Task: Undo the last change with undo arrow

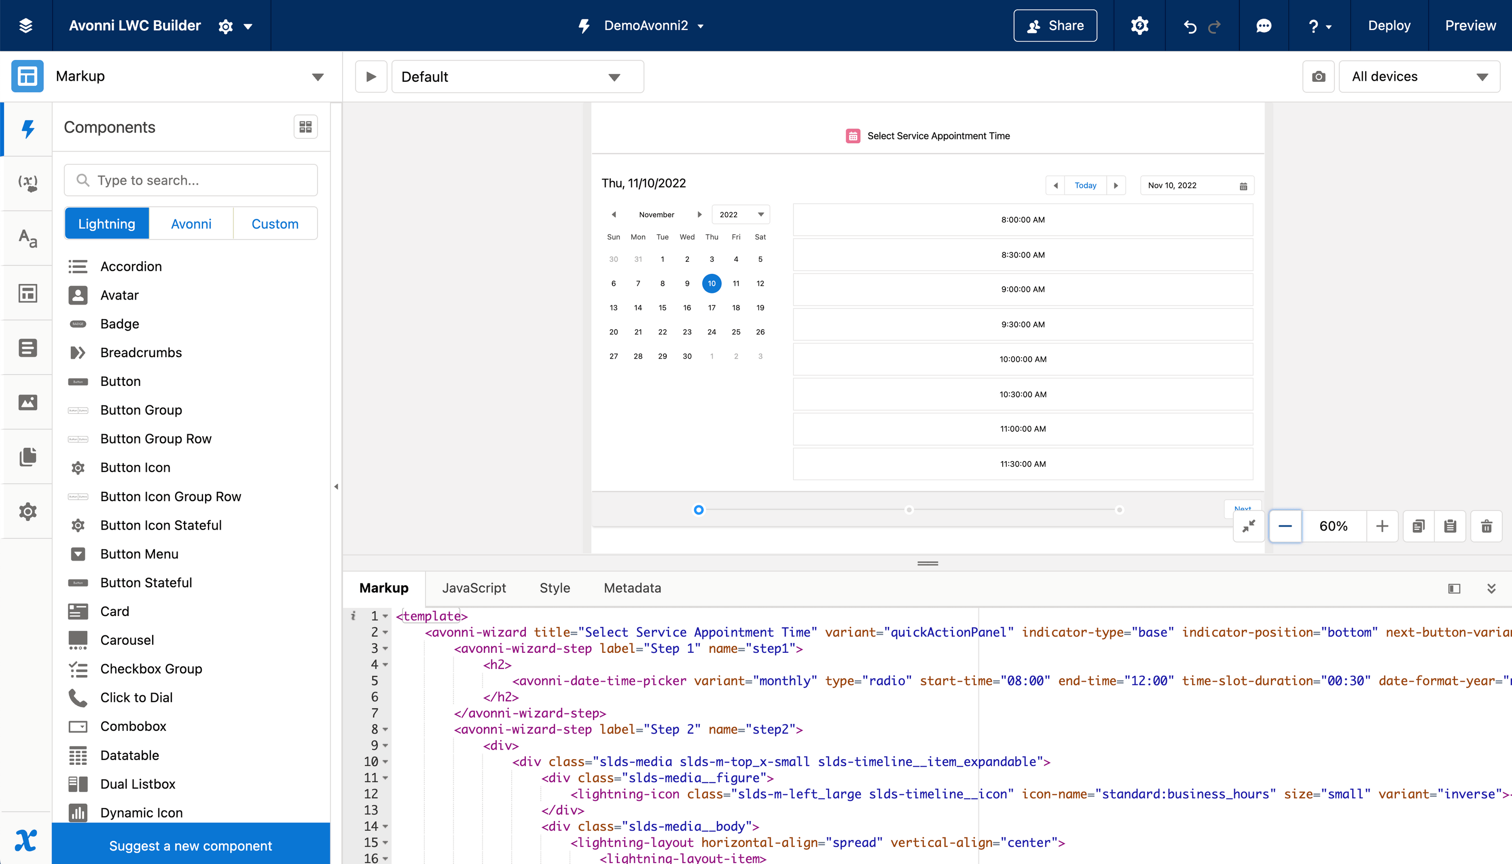Action: tap(1189, 26)
